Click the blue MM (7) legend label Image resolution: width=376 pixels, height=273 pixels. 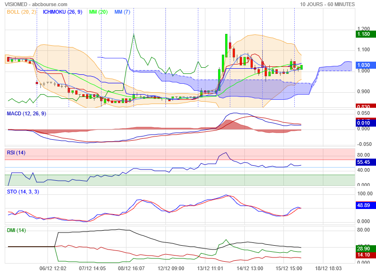122,12
